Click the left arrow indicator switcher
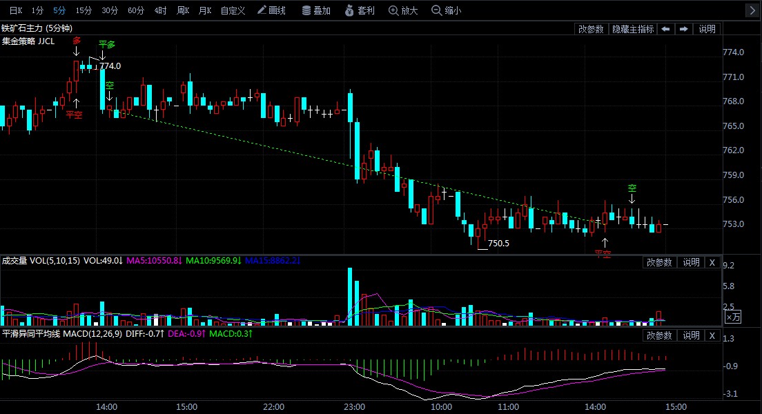Screen dimensions: 762x414 (665, 29)
